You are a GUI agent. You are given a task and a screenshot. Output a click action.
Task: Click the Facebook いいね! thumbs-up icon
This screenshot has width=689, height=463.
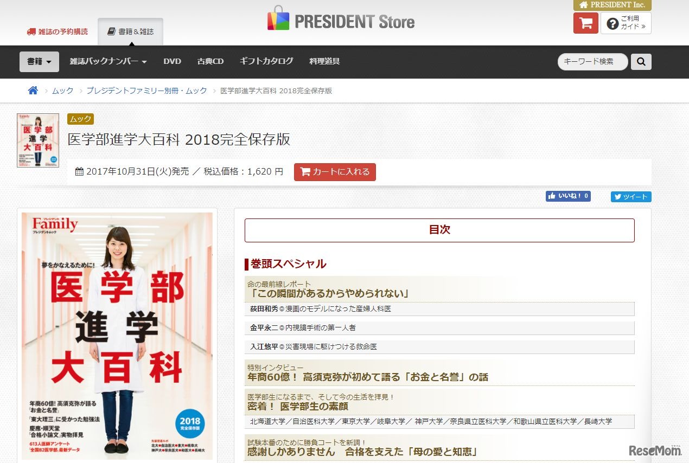553,196
